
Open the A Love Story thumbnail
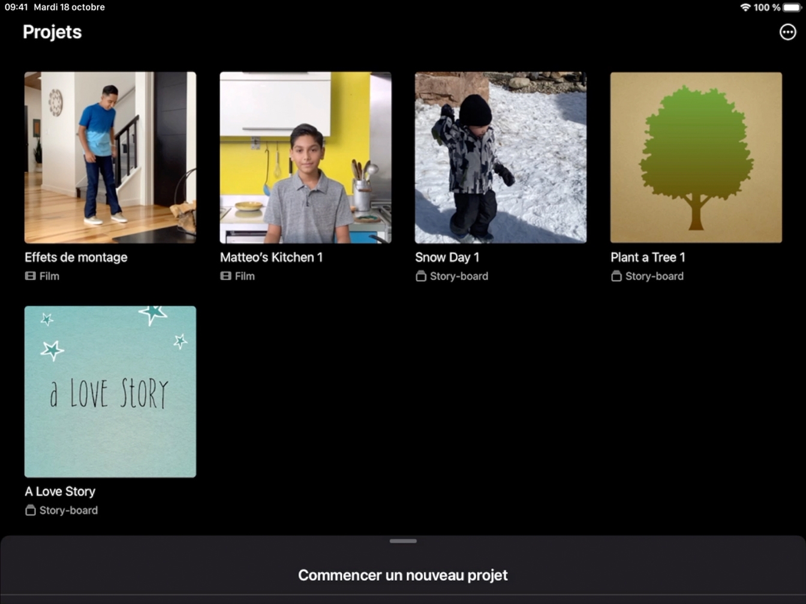[x=110, y=392]
